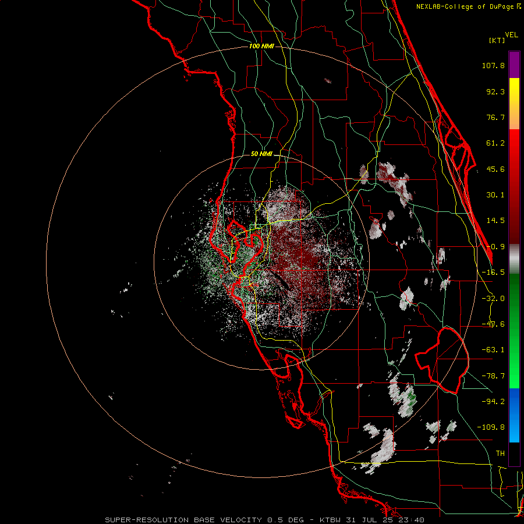Click the -47.6 scale value
The image size is (524, 524).
pos(493,324)
